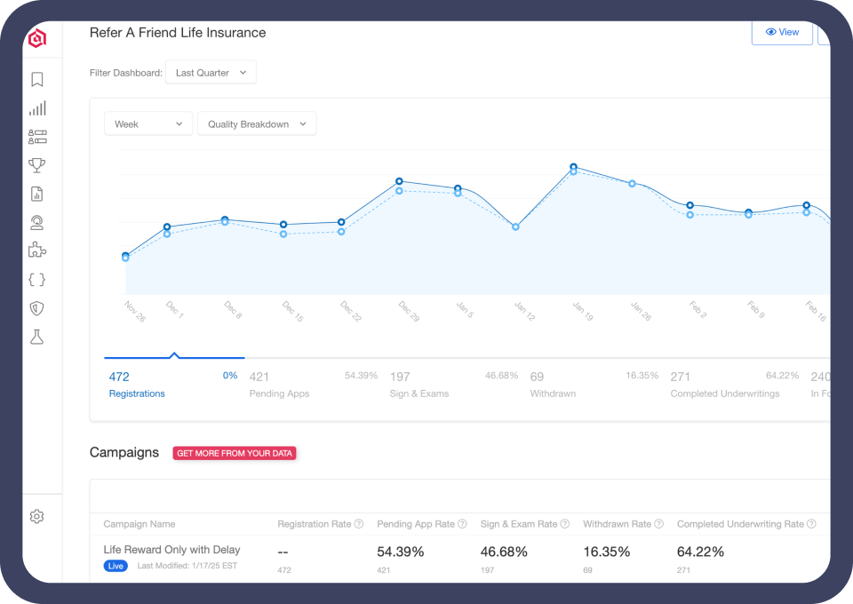This screenshot has height=604, width=853.
Task: Open the Last Quarter filter dropdown
Action: pyautogui.click(x=211, y=72)
